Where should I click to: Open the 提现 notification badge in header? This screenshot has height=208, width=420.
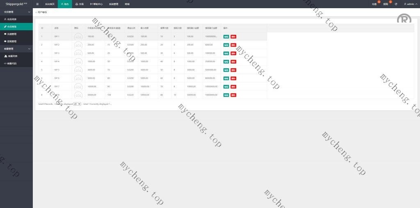(386, 4)
